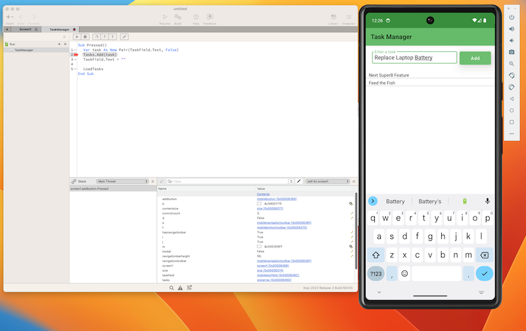526x331 pixels.
Task: Open the screen1 [0x00006368] link
Action: 273,266
